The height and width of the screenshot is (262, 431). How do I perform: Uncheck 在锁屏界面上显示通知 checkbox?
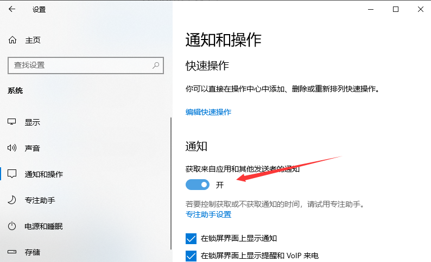191,238
